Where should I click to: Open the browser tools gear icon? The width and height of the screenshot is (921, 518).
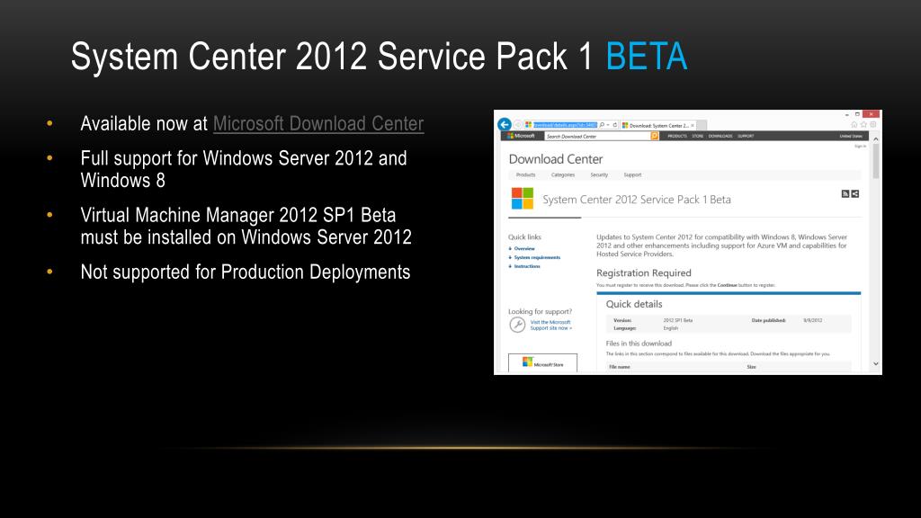click(x=872, y=124)
